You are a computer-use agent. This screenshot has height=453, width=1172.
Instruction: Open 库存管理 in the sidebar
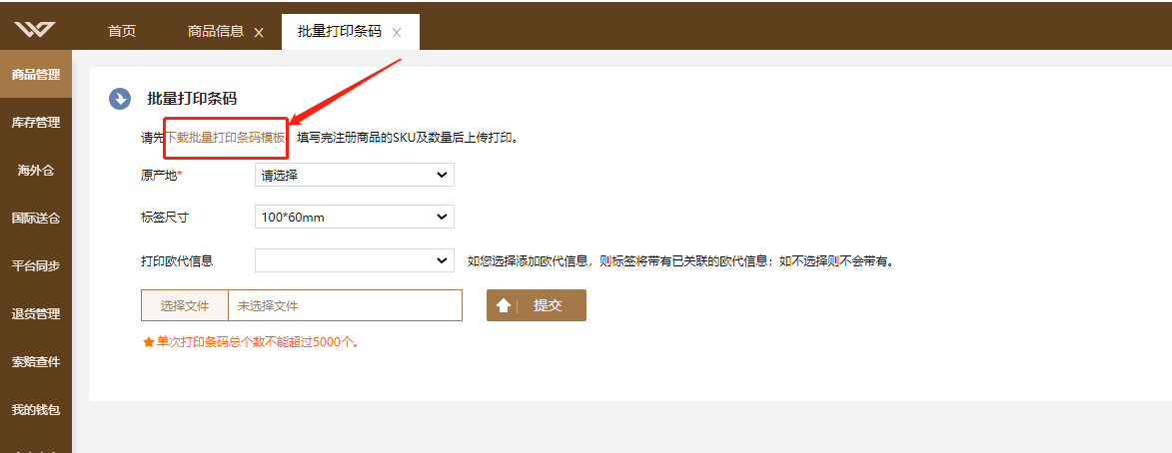36,123
